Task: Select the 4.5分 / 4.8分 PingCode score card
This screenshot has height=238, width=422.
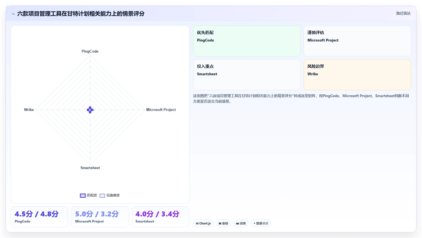Action: click(40, 217)
